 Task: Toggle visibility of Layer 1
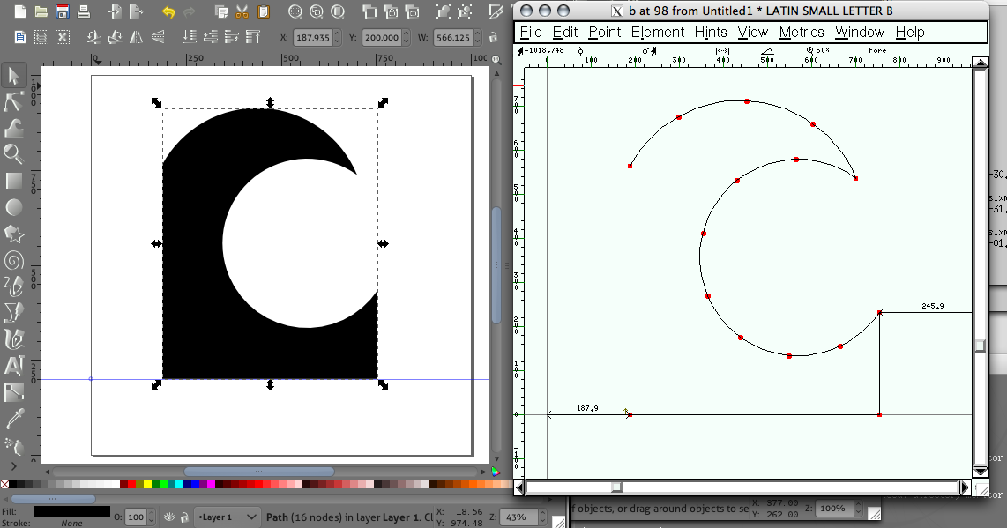[168, 517]
